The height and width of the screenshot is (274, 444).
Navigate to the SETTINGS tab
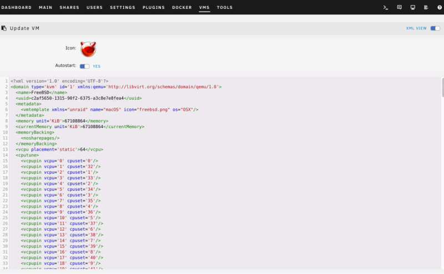123,7
